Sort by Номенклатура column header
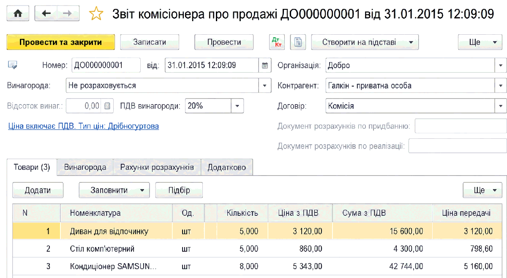507x278 pixels. tap(117, 213)
